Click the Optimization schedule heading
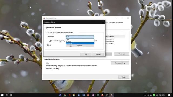This screenshot has width=173, height=97. (53, 27)
